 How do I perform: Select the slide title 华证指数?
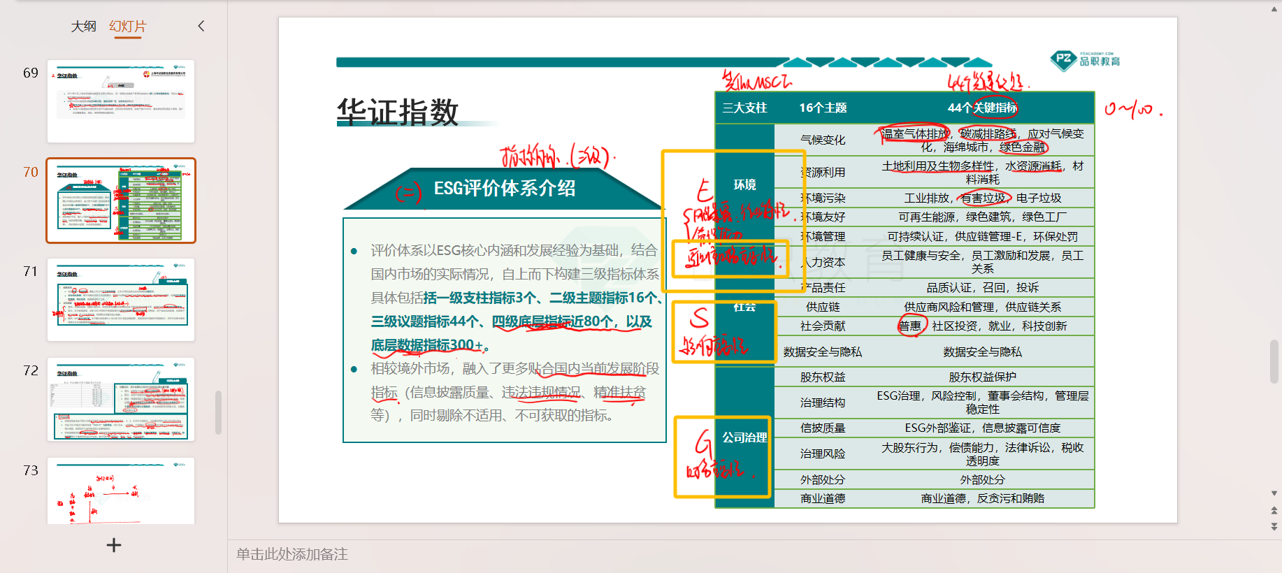[x=397, y=112]
